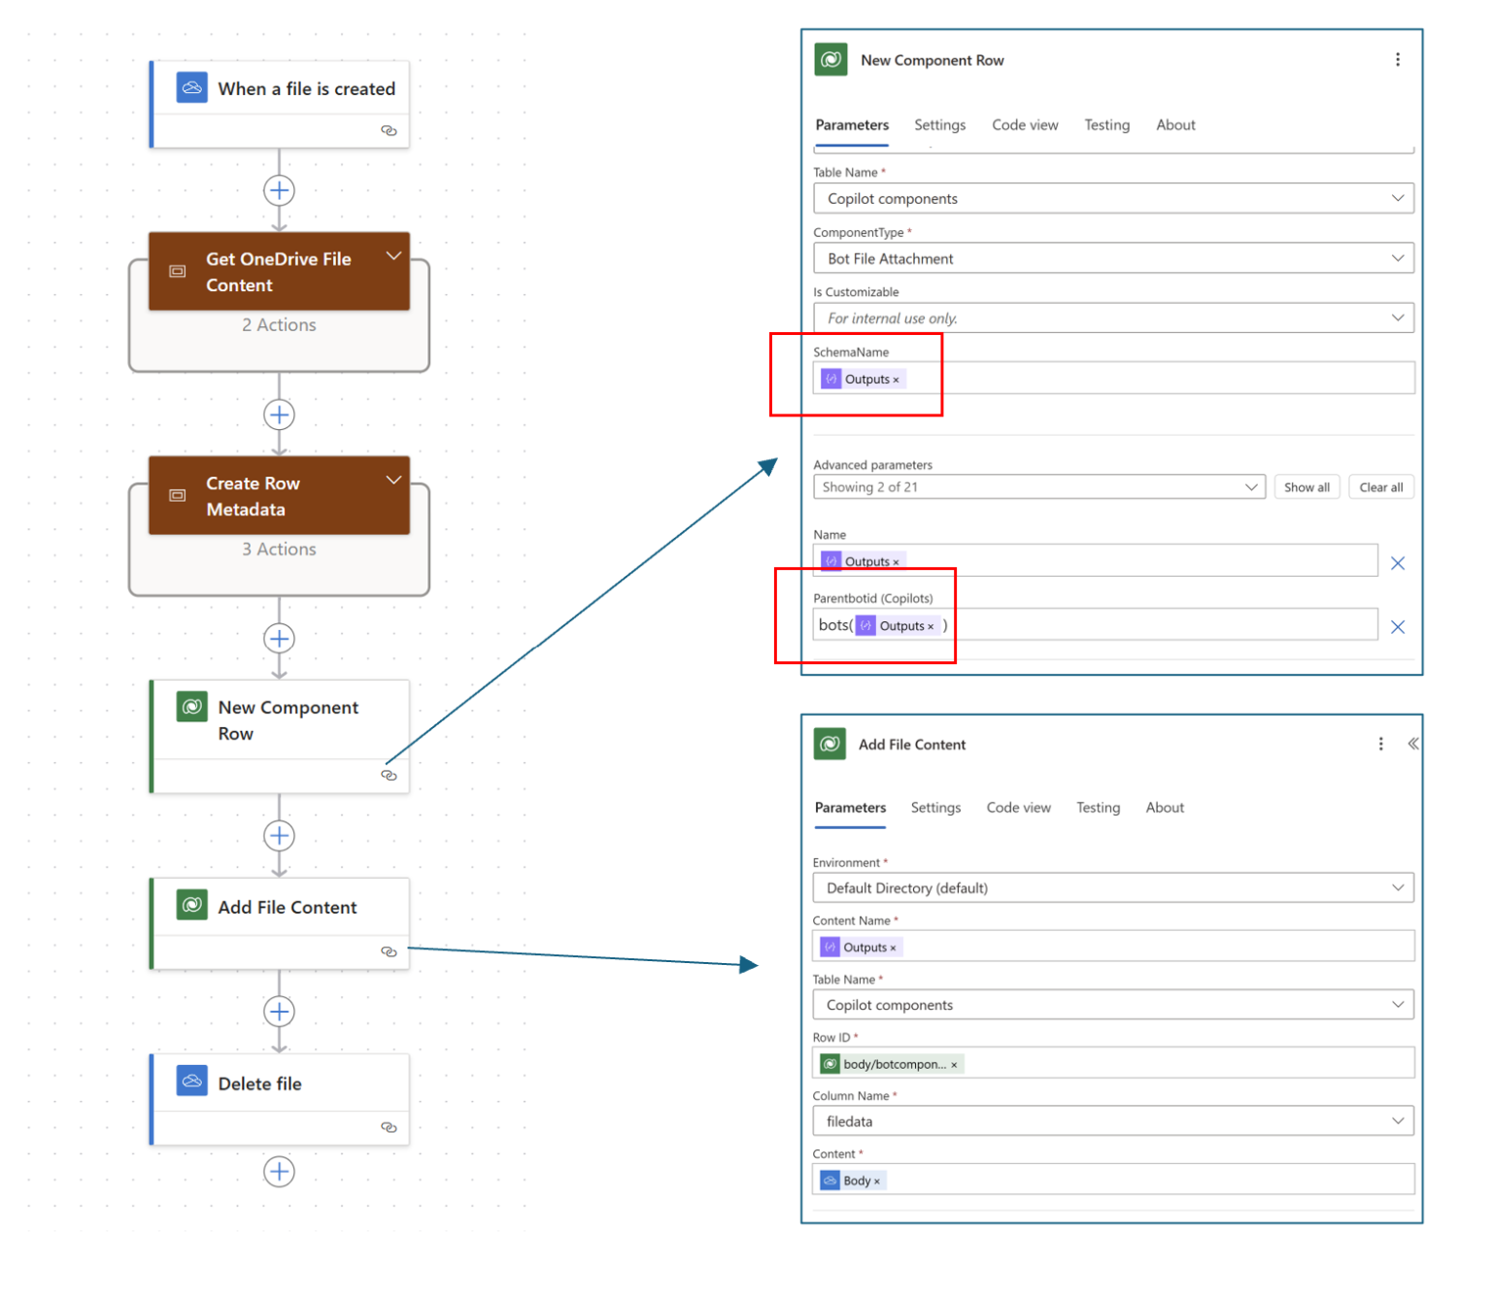Click the Clear all button
1492x1299 pixels.
coord(1380,486)
